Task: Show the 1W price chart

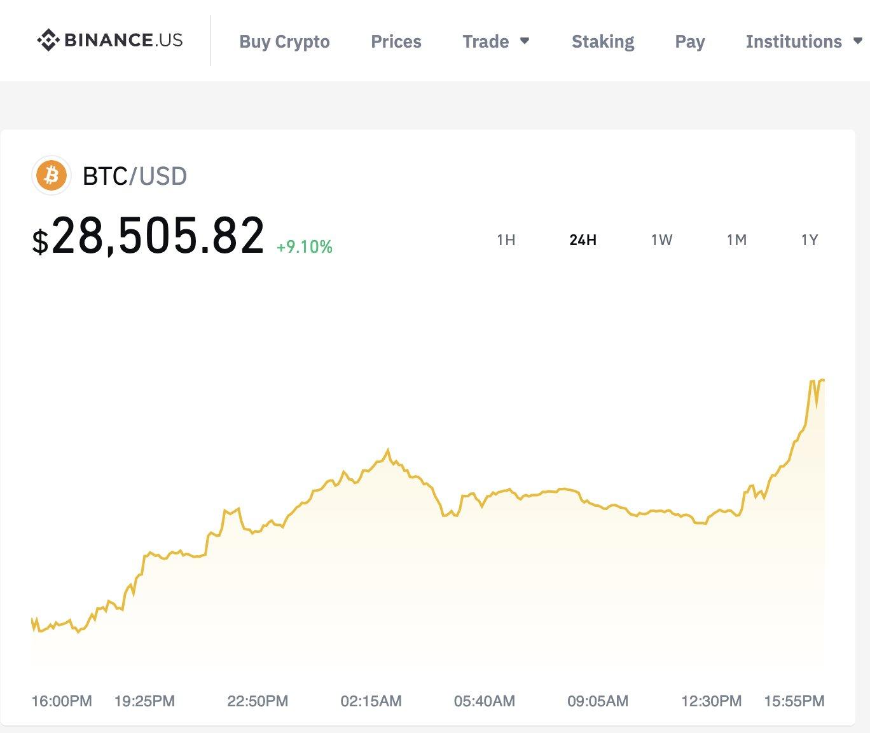Action: (x=661, y=240)
